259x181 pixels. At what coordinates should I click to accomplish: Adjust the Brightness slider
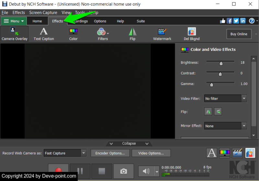coord(221,63)
